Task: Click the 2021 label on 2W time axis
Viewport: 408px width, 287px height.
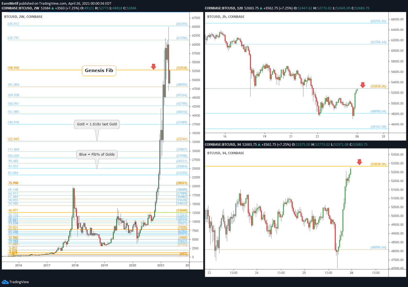Action: [x=161, y=265]
